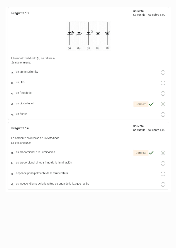Choose the 'un fotodiodo' radio option
This screenshot has width=176, height=248.
click(x=163, y=94)
